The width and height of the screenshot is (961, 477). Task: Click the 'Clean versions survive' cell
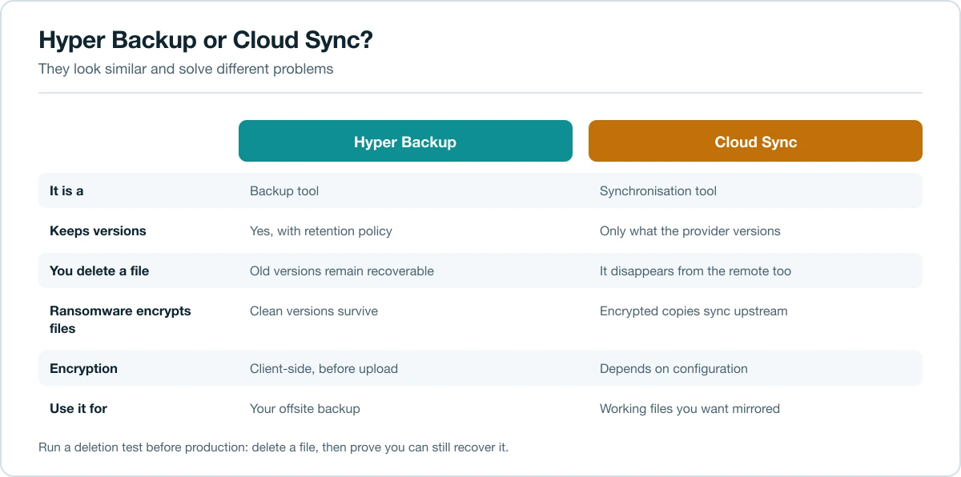pos(314,311)
